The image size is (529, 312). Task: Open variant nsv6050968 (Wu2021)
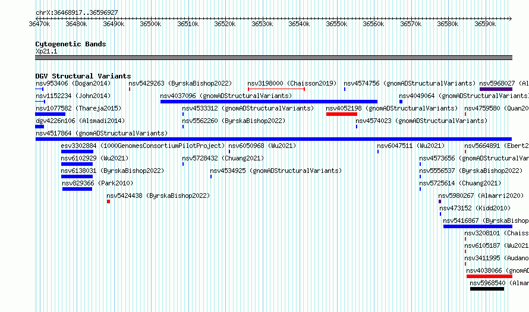pyautogui.click(x=263, y=146)
